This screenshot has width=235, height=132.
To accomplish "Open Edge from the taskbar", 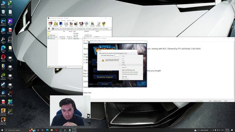I will [x=47, y=130].
